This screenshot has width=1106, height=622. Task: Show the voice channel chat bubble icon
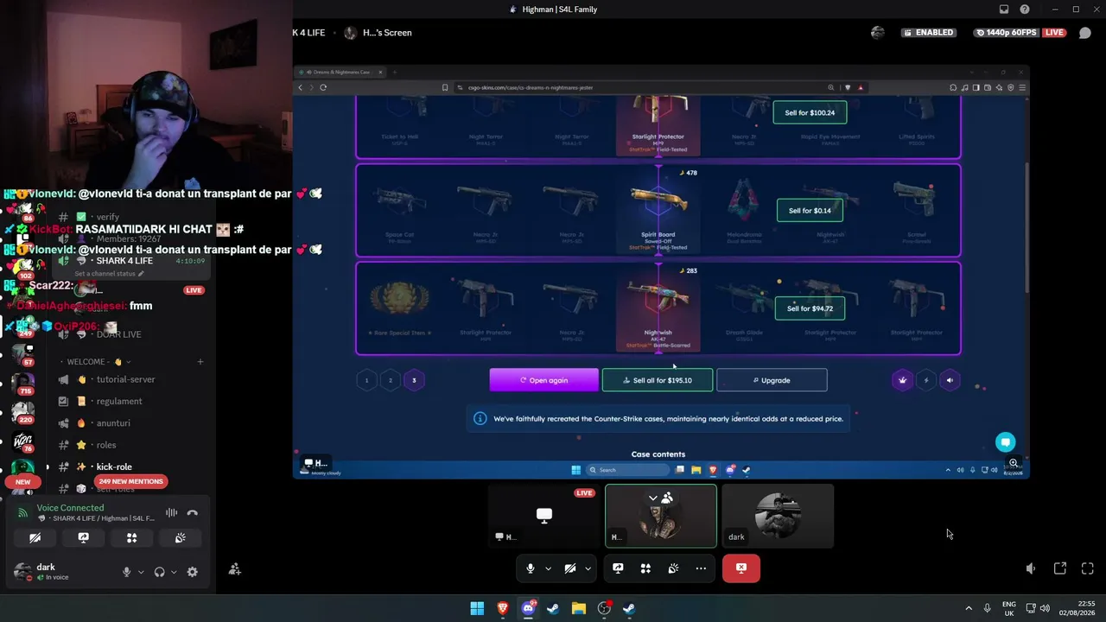(1085, 33)
